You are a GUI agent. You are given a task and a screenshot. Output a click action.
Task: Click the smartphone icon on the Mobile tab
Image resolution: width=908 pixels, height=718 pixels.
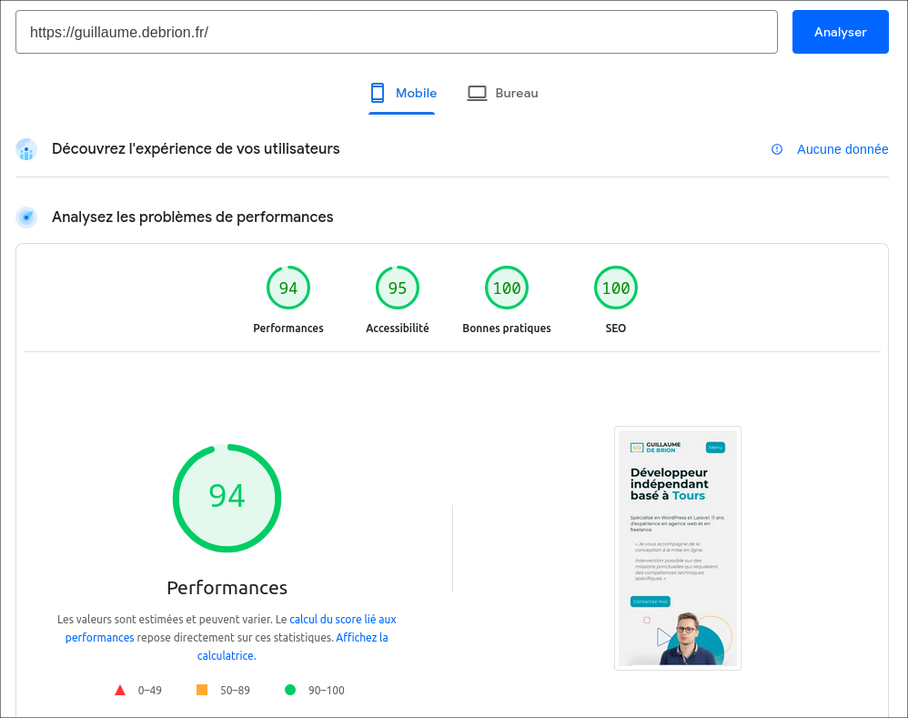377,92
